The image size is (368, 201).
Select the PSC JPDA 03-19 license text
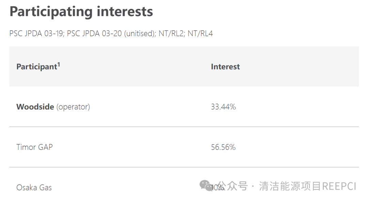coord(36,34)
